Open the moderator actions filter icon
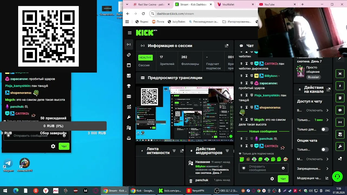The width and height of the screenshot is (347, 195). tap(227, 151)
